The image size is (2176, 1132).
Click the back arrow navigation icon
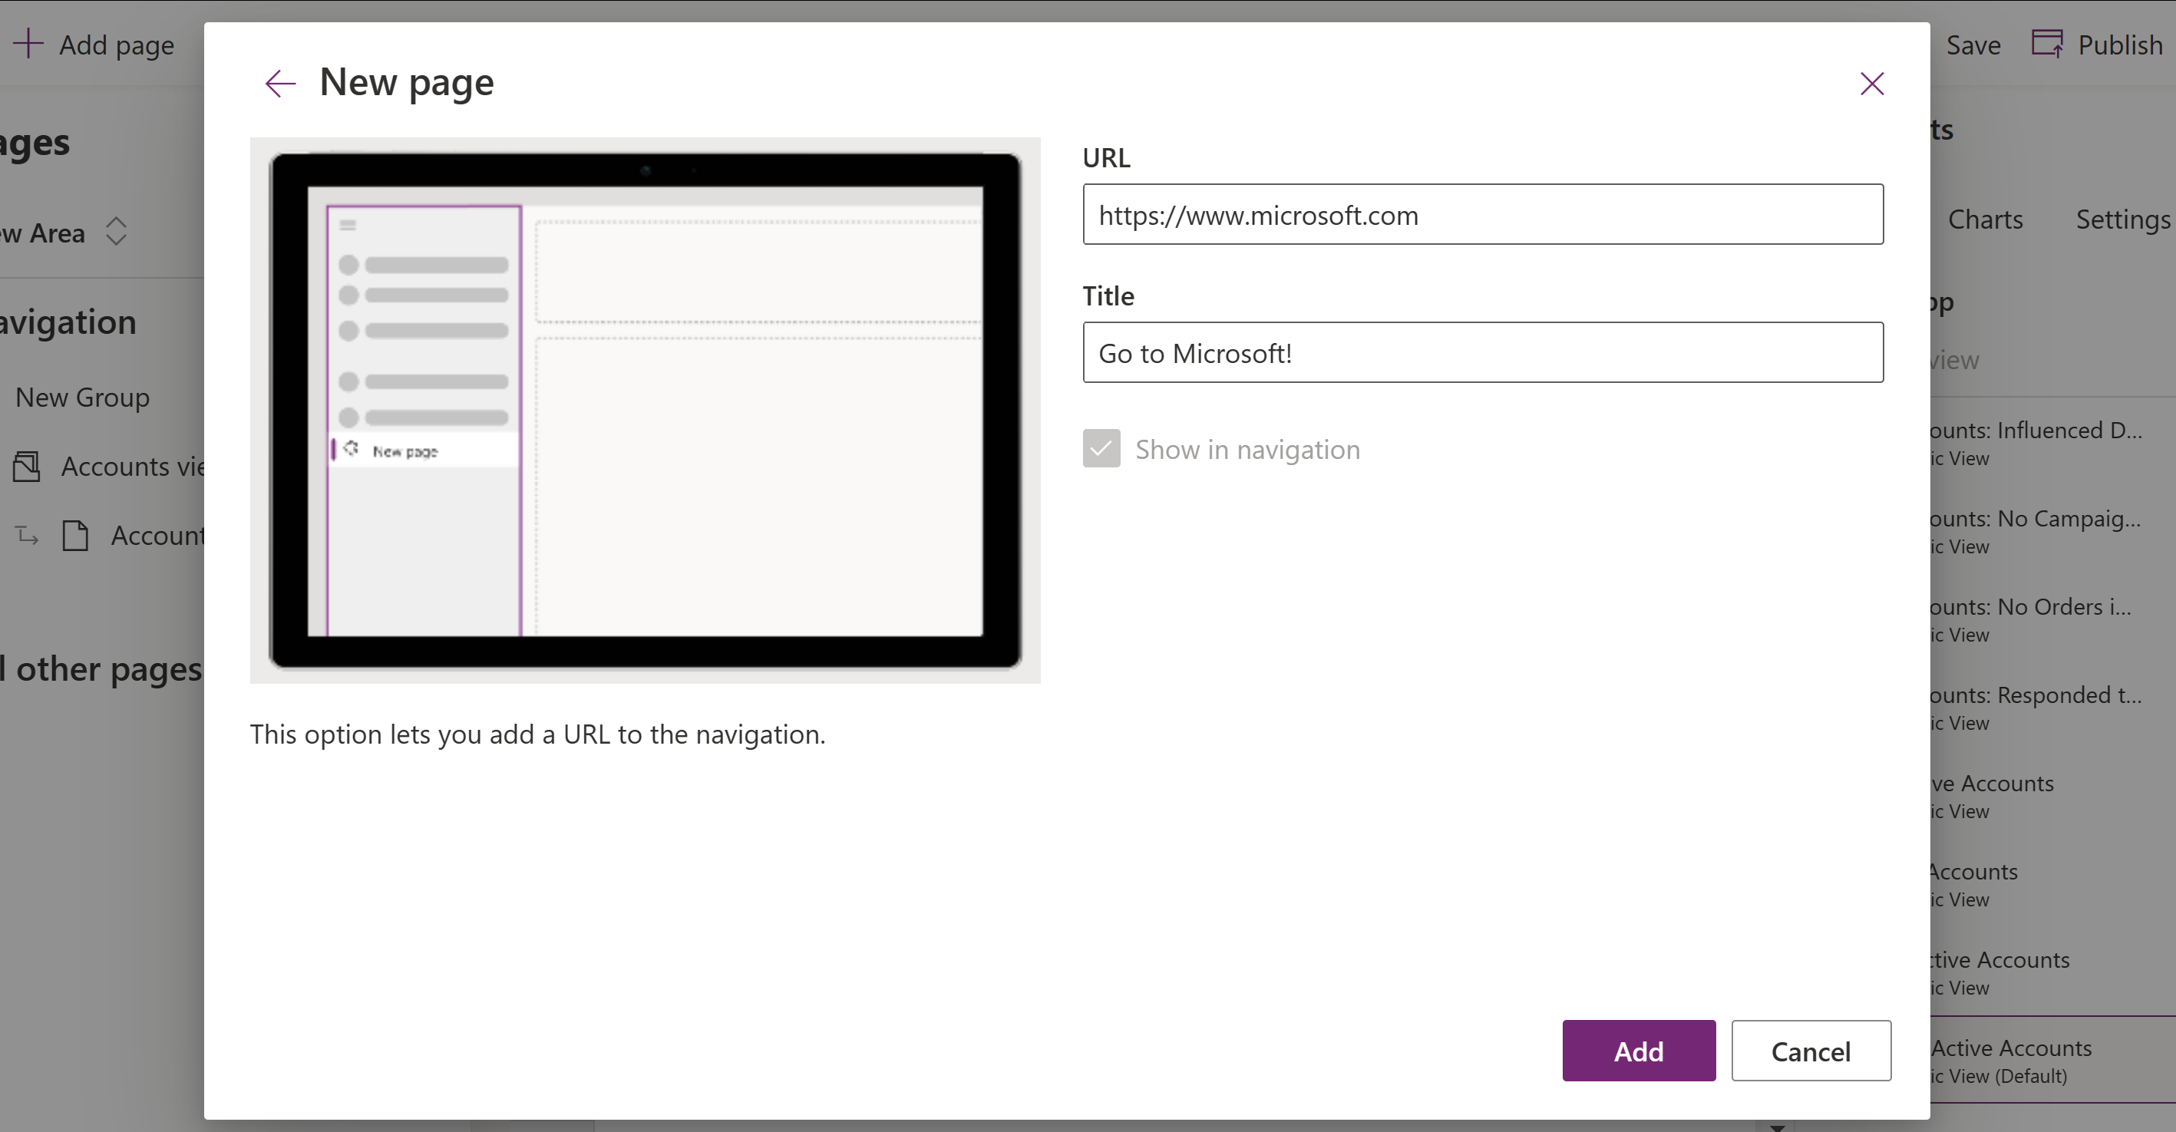click(279, 82)
